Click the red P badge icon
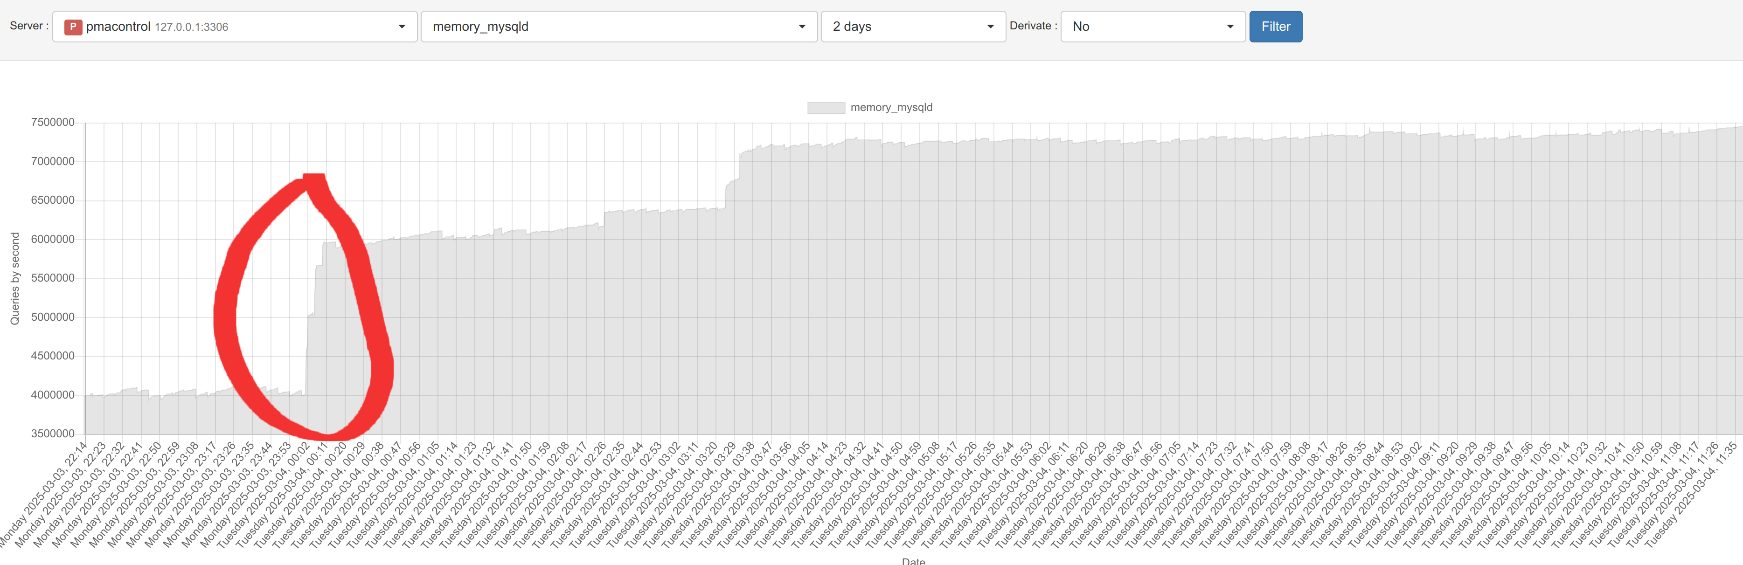Screen dimensions: 1743x565 pos(72,27)
